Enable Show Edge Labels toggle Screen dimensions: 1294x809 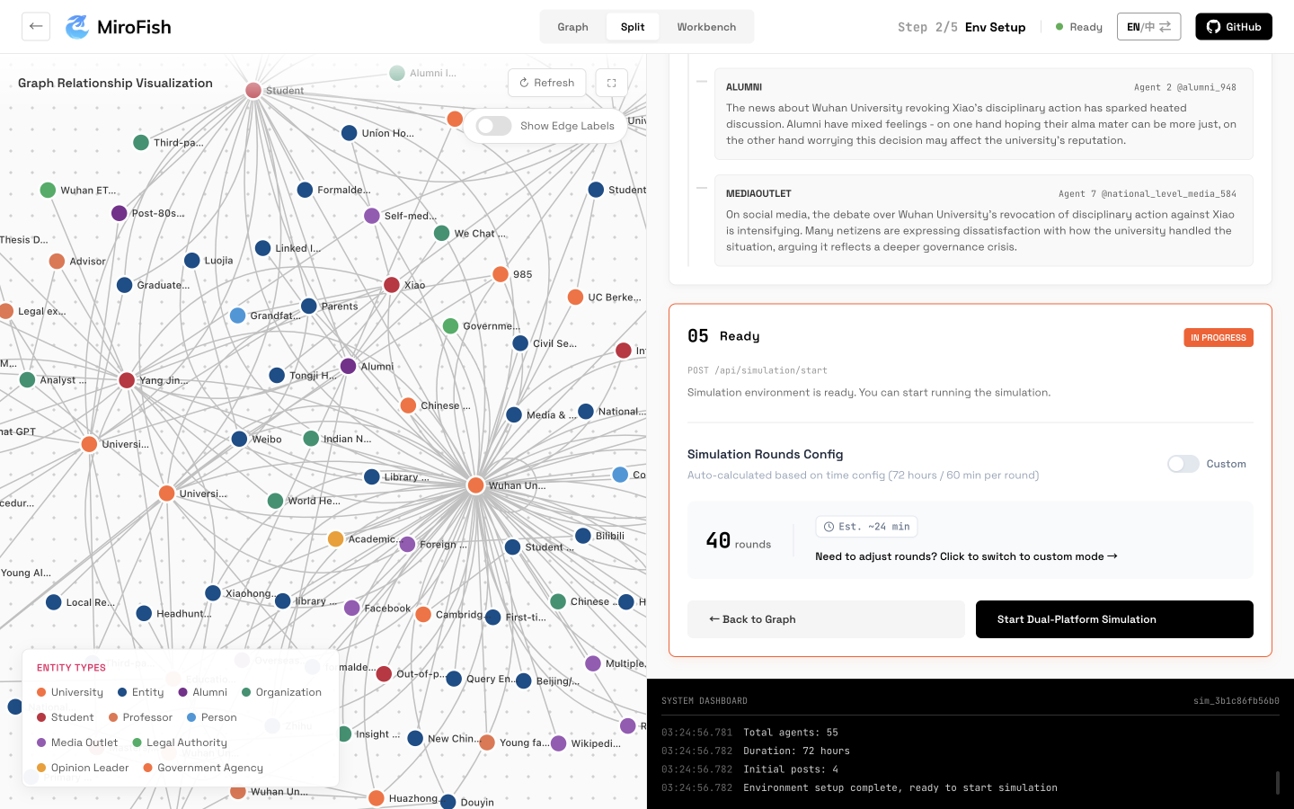[x=494, y=126]
